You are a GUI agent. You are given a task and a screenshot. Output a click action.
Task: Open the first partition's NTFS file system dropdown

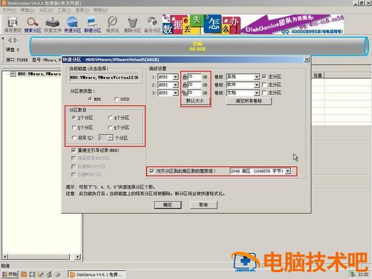[x=176, y=77]
